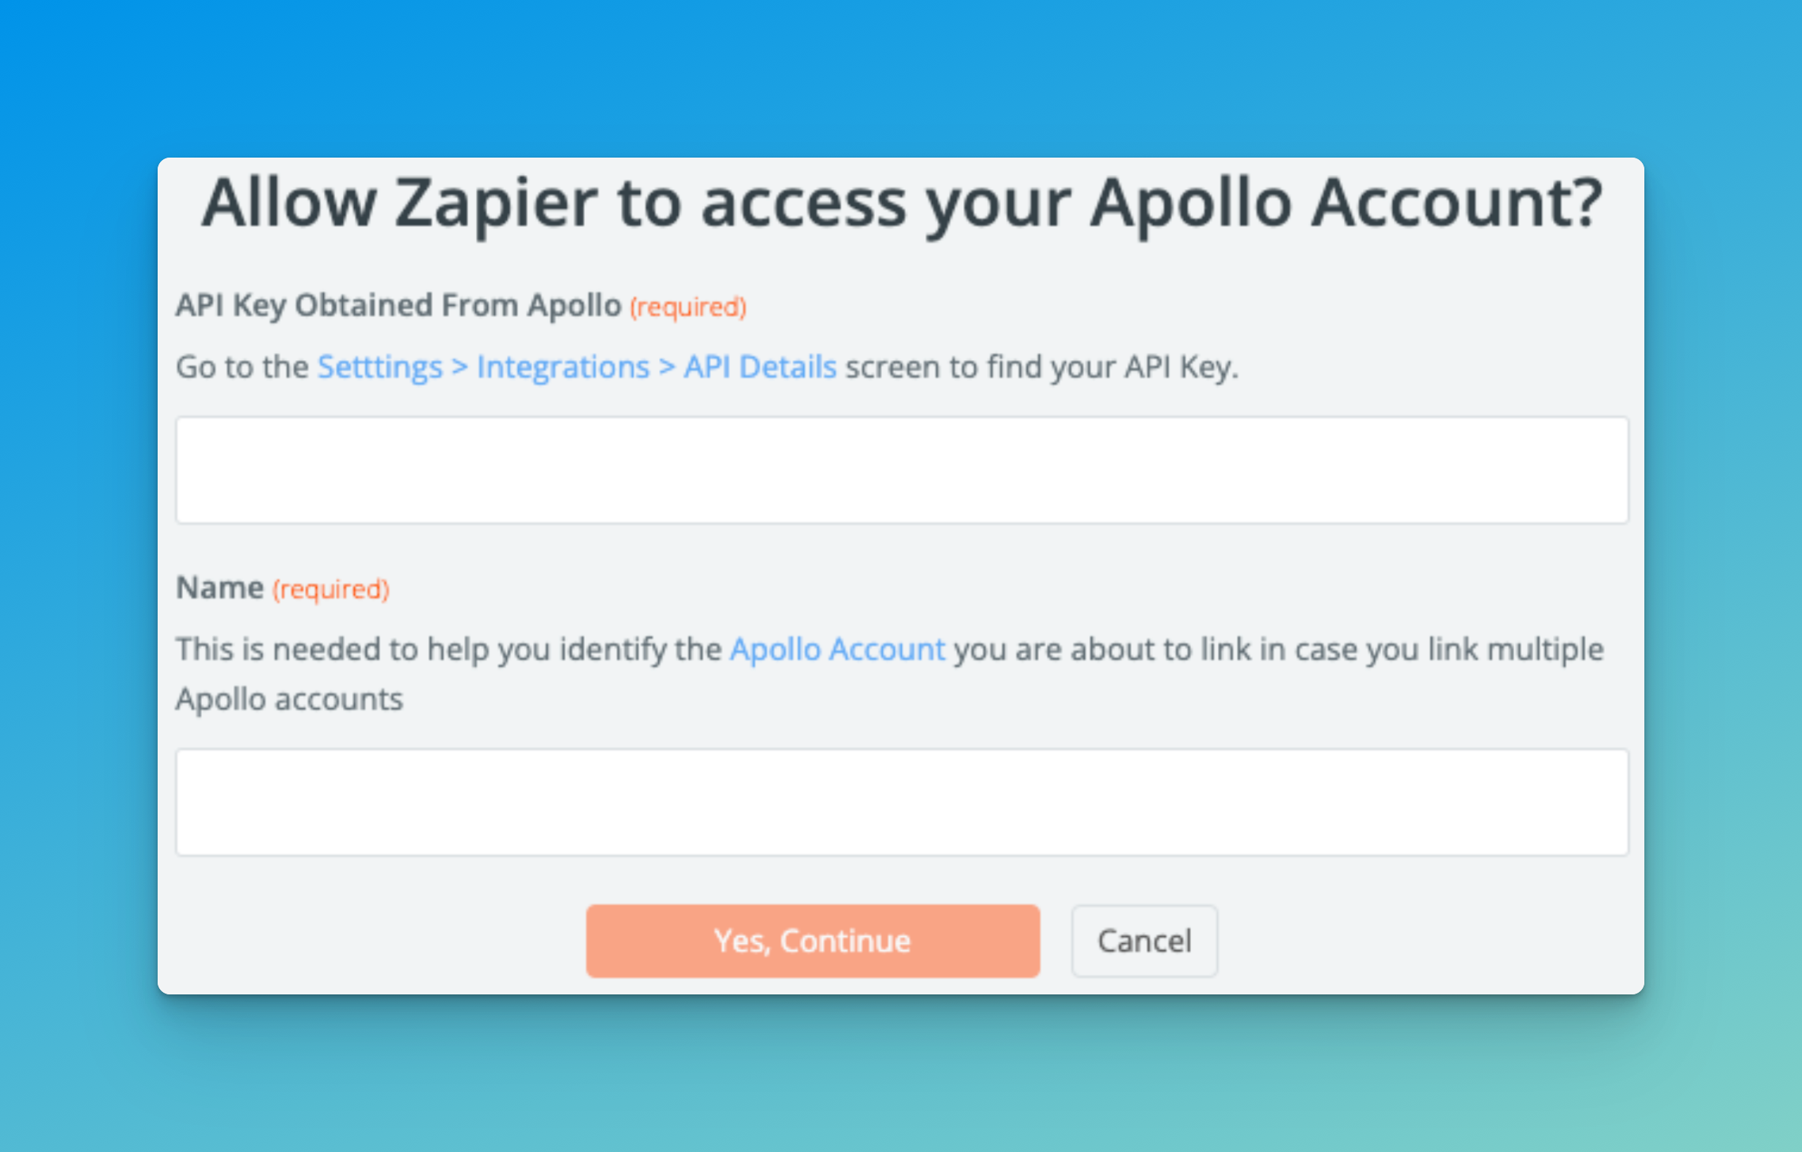Approve Zapier access with Yes, Continue

811,940
